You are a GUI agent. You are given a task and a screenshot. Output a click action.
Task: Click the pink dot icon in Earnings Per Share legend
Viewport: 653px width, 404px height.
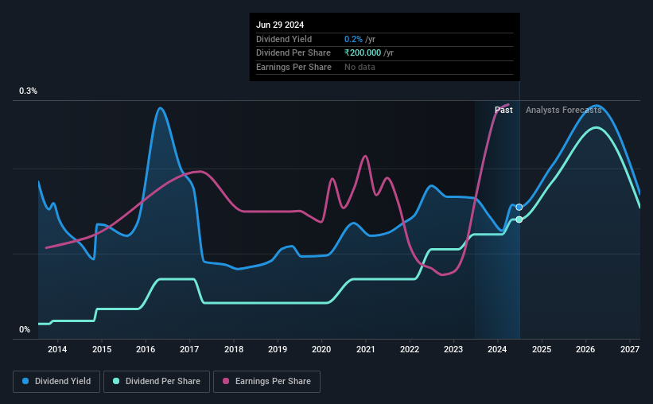coord(226,381)
